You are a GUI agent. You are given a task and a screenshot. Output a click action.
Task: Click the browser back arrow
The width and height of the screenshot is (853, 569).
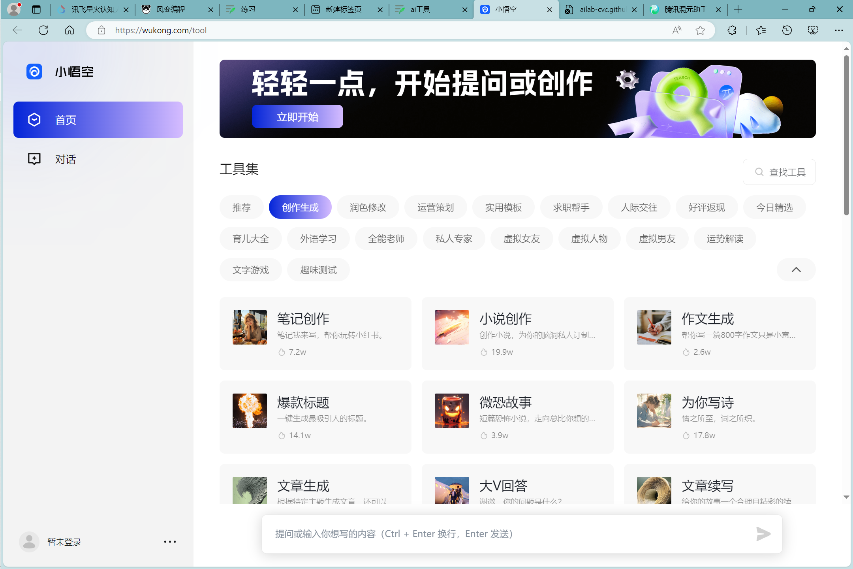tap(17, 30)
